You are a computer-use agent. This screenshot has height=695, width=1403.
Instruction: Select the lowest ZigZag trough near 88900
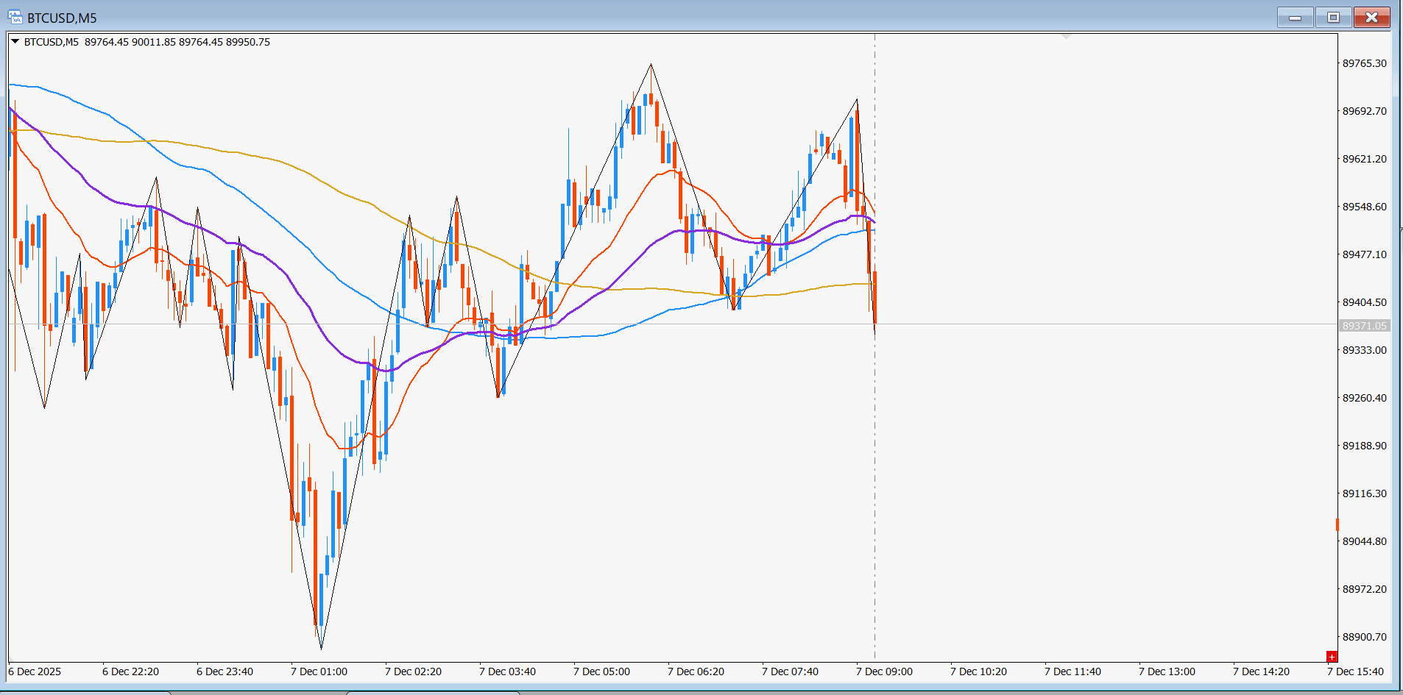(x=322, y=649)
